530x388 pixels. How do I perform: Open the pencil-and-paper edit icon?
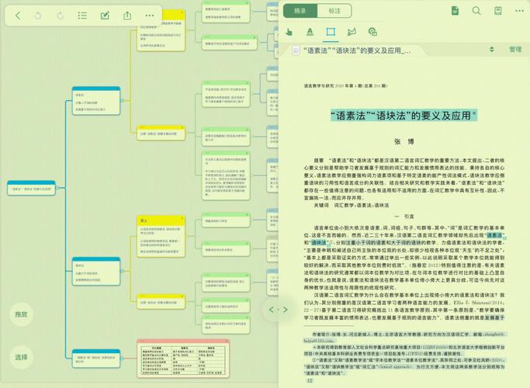105,16
